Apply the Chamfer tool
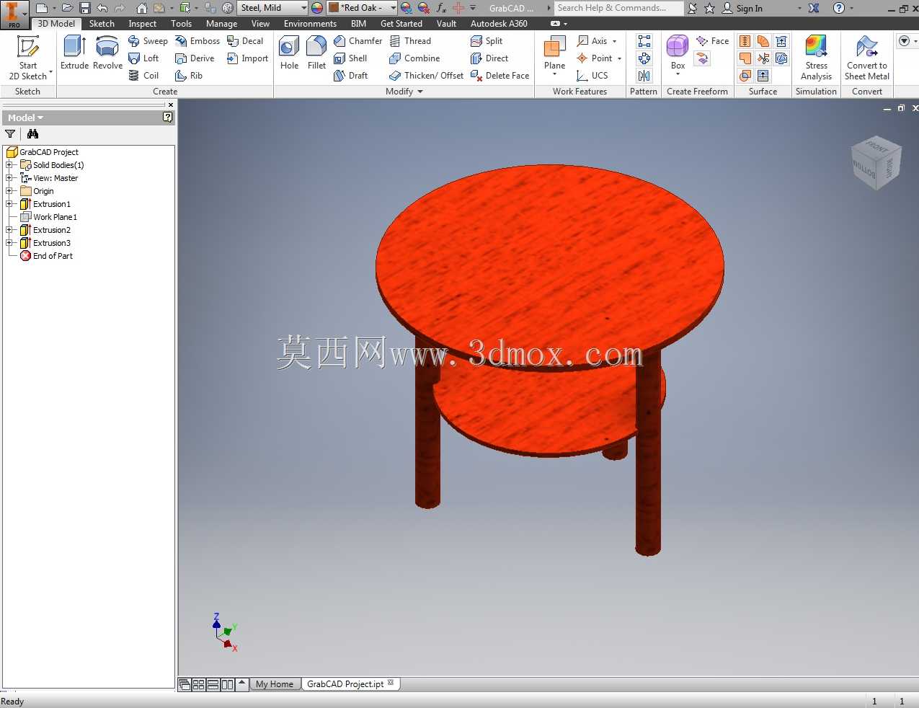 358,41
